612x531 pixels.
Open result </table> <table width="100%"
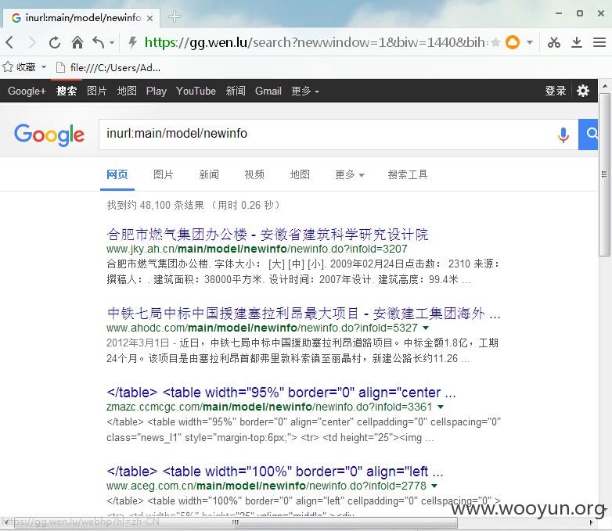[x=275, y=472]
